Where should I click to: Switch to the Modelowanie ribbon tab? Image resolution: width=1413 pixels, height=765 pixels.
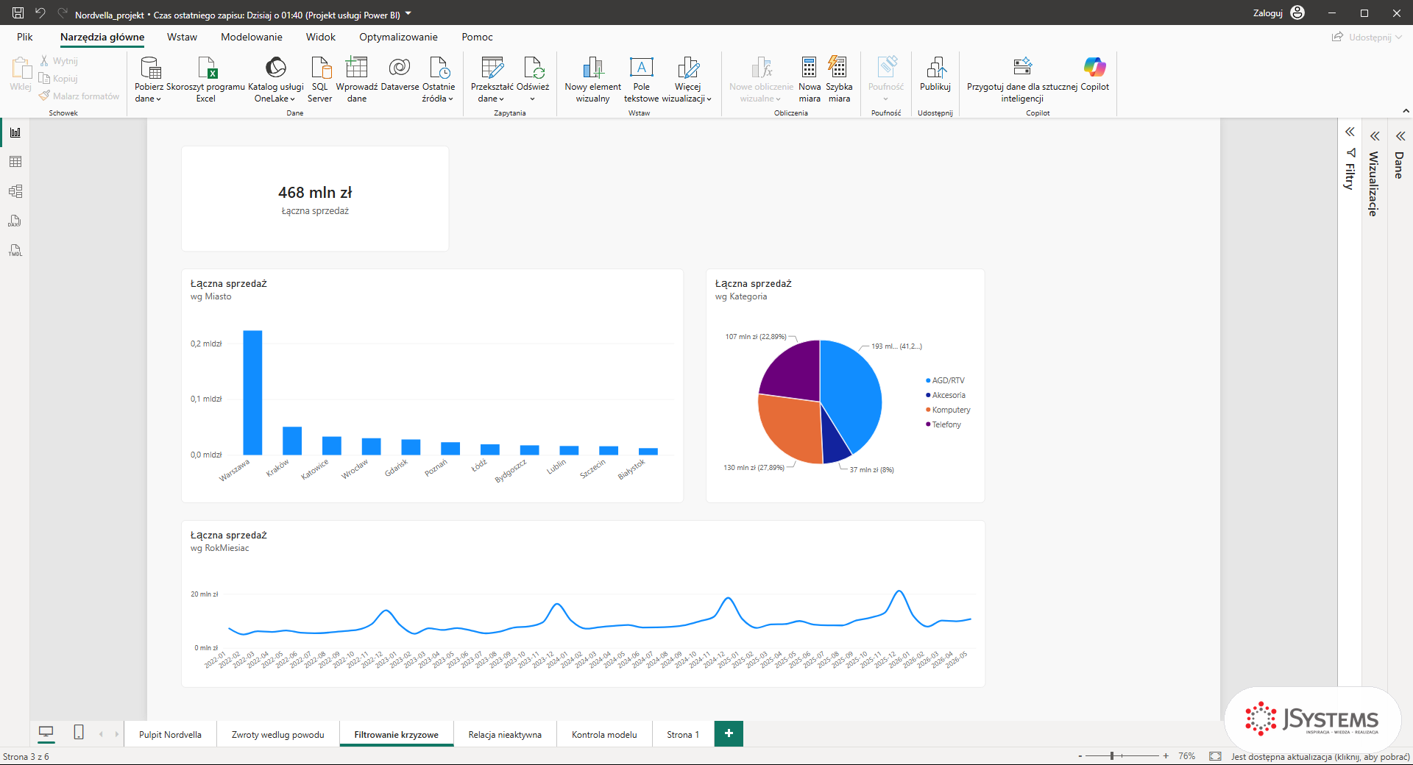coord(252,37)
